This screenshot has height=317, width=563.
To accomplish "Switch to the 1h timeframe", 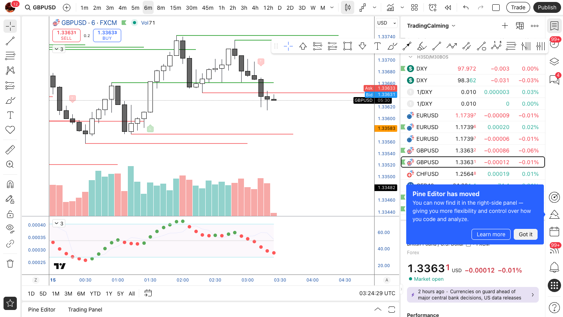I will (221, 7).
